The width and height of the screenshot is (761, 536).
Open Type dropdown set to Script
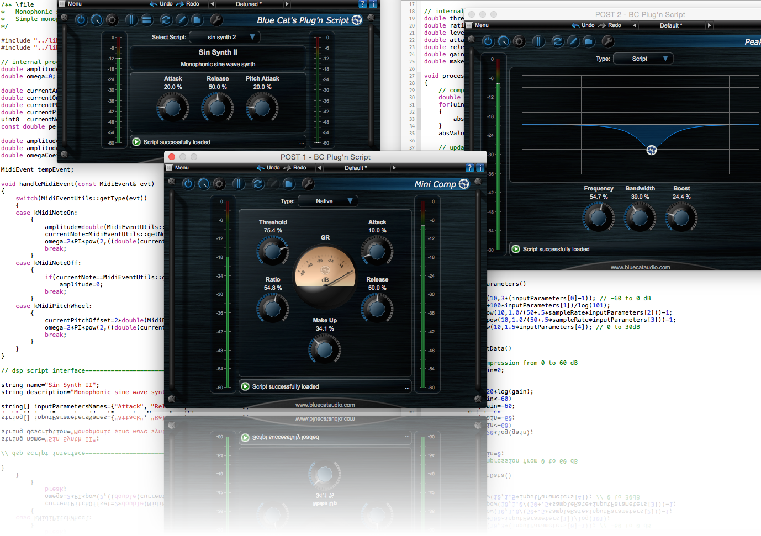[x=643, y=59]
